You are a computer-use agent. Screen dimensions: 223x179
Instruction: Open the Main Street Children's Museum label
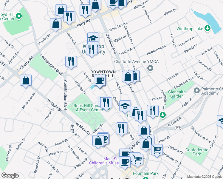click(x=104, y=161)
